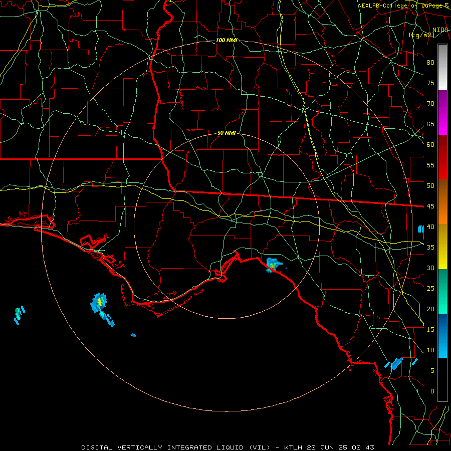Viewport: 451px width, 451px height.
Task: Click the "50 NMI" range ring label
Action: click(x=227, y=133)
